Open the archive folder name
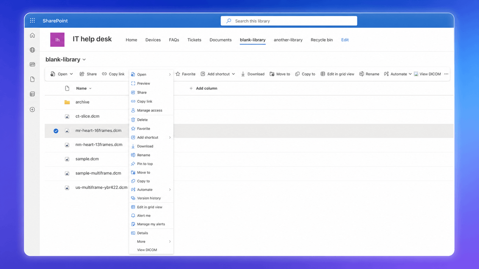 82,102
